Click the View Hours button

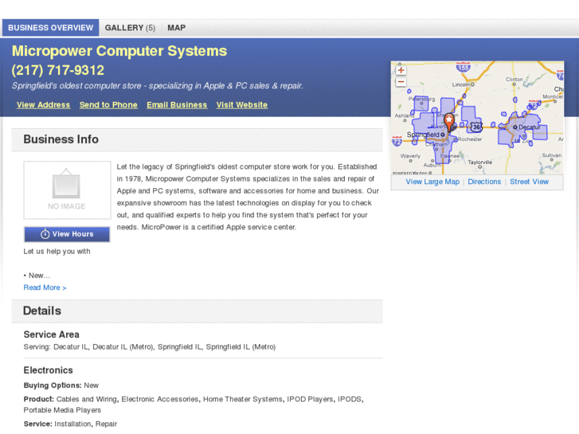pos(67,234)
